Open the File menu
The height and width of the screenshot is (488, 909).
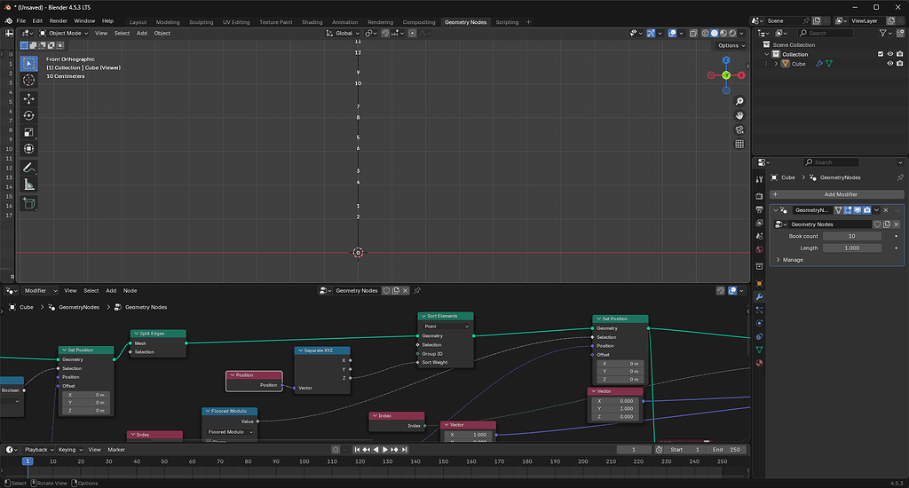pos(21,21)
